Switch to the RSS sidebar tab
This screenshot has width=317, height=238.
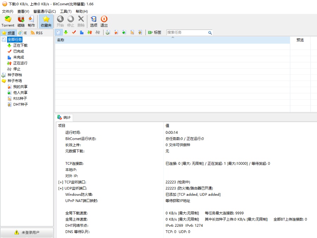point(37,33)
